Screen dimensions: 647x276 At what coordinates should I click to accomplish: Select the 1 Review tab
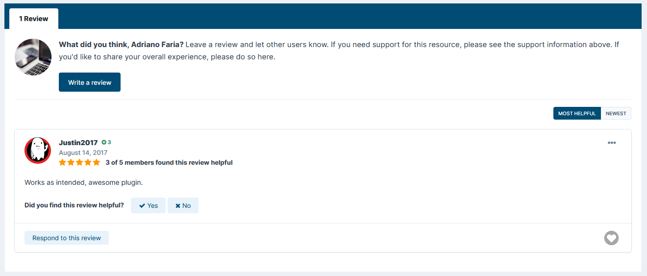click(x=34, y=19)
